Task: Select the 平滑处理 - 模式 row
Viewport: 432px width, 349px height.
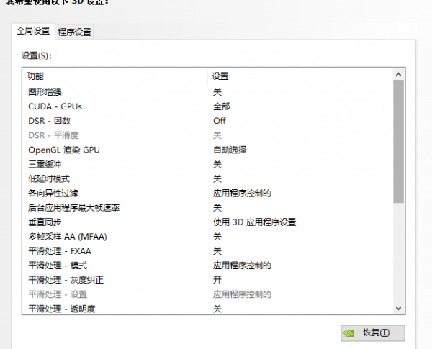Action: click(207, 266)
